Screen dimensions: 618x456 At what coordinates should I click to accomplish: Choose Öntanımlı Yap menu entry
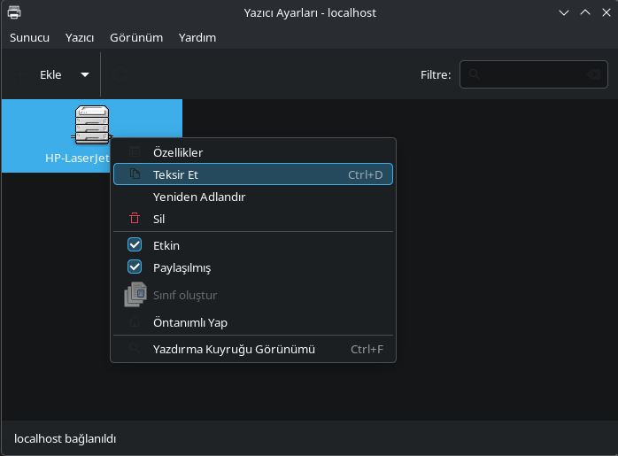(253, 322)
